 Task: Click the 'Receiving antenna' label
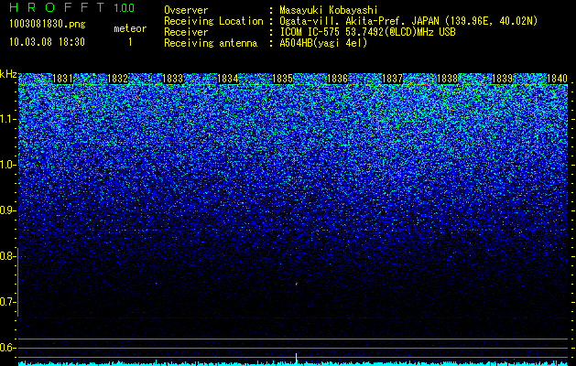(x=211, y=43)
